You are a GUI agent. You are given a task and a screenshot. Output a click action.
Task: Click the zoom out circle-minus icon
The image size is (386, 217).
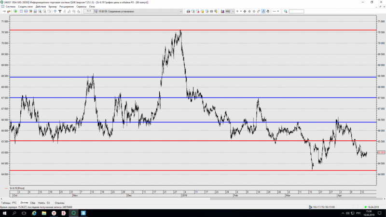click(254, 11)
